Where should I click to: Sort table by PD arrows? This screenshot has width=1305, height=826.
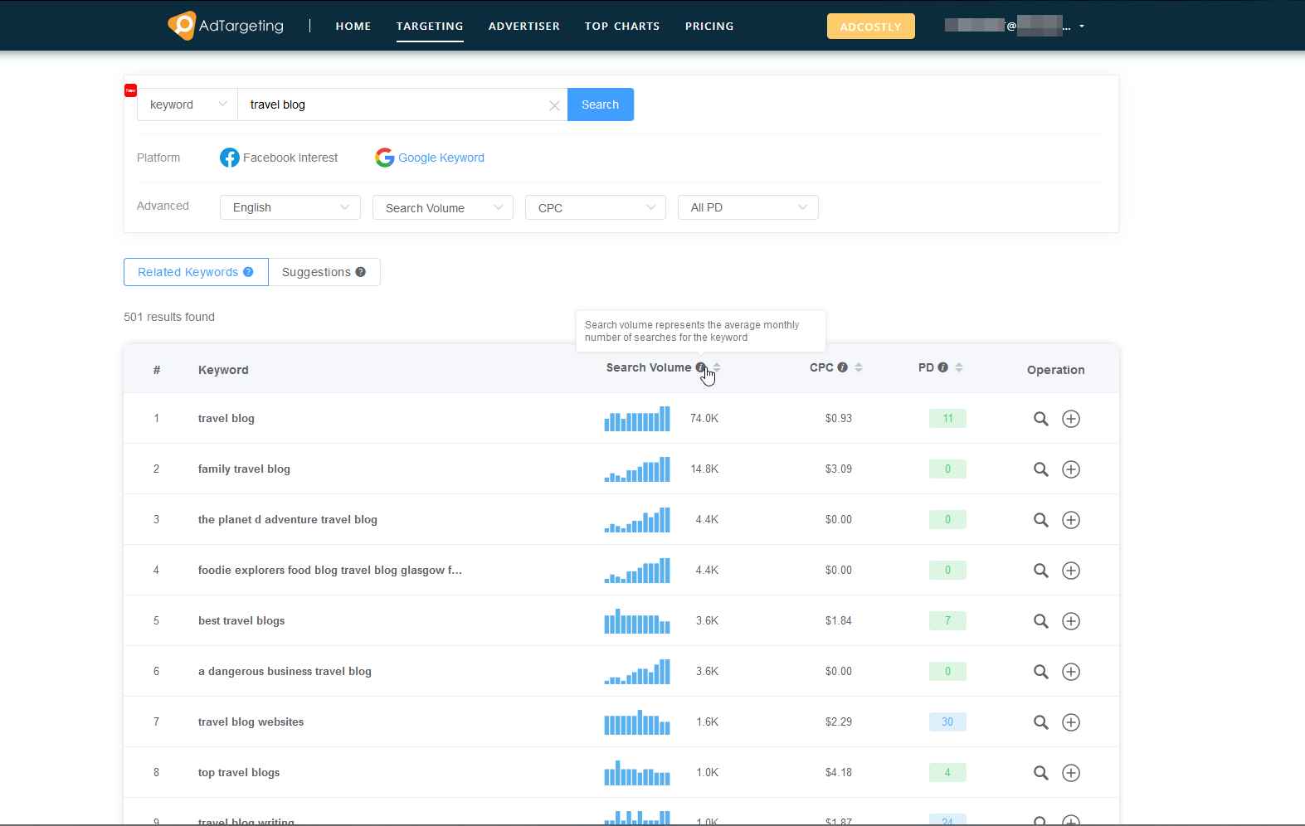pos(959,367)
